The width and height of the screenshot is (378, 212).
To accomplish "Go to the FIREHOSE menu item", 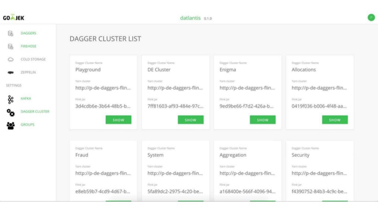I will point(28,46).
